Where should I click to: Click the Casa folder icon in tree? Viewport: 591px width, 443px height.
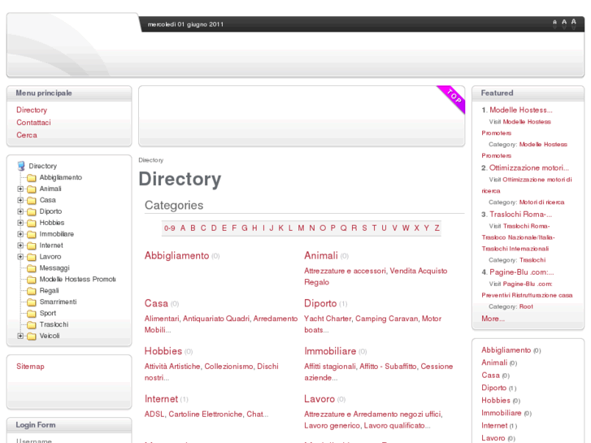(32, 200)
